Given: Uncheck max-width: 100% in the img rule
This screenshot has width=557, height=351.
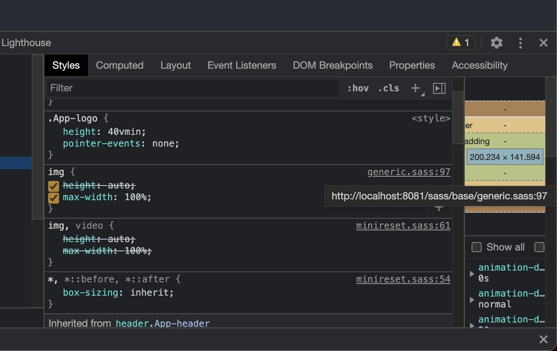Looking at the screenshot, I should point(53,197).
